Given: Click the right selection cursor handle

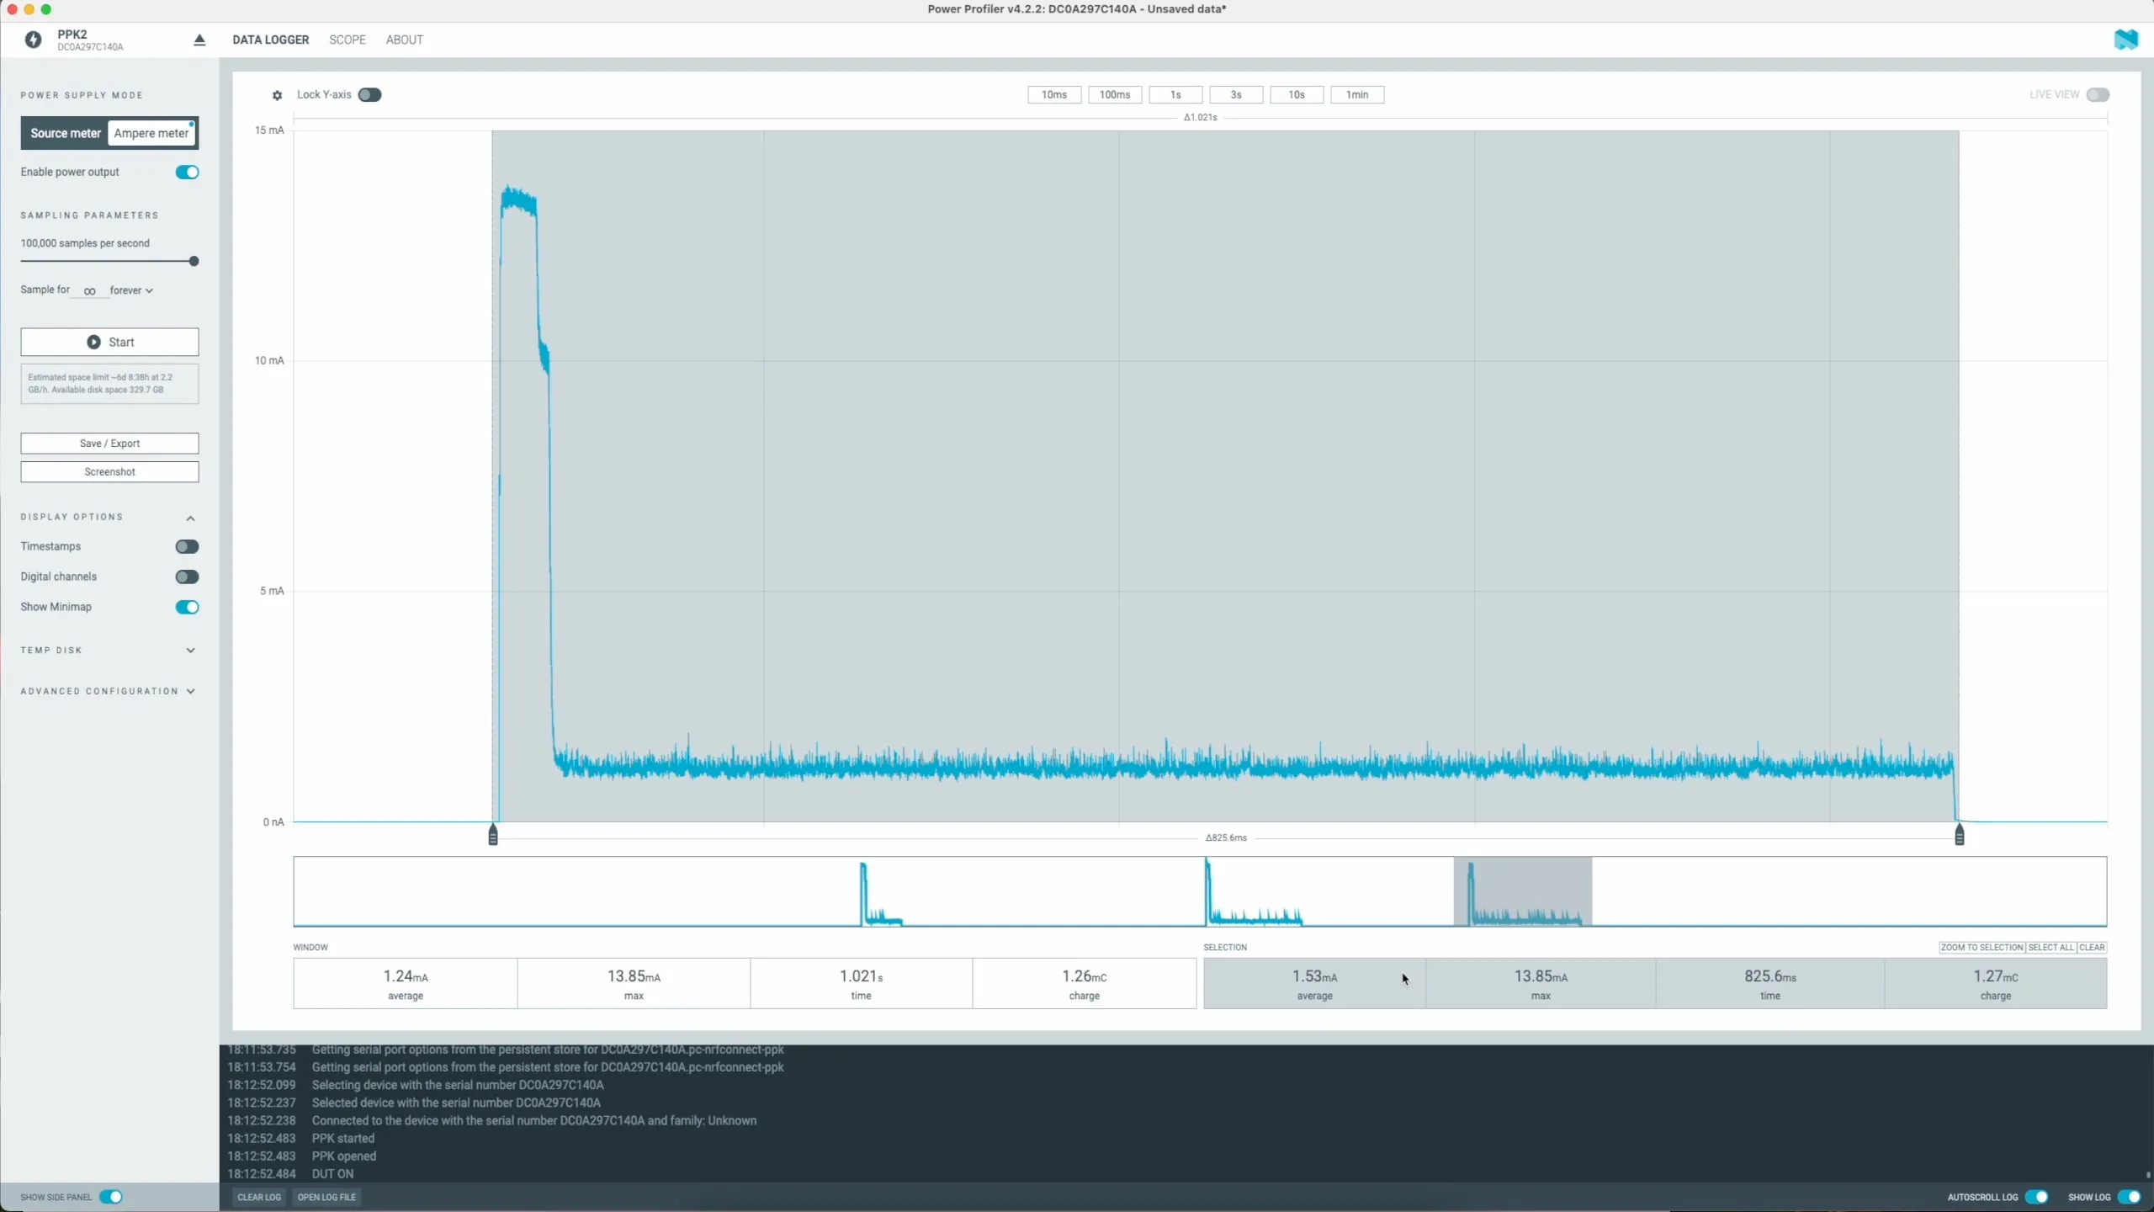Looking at the screenshot, I should coord(1960,834).
